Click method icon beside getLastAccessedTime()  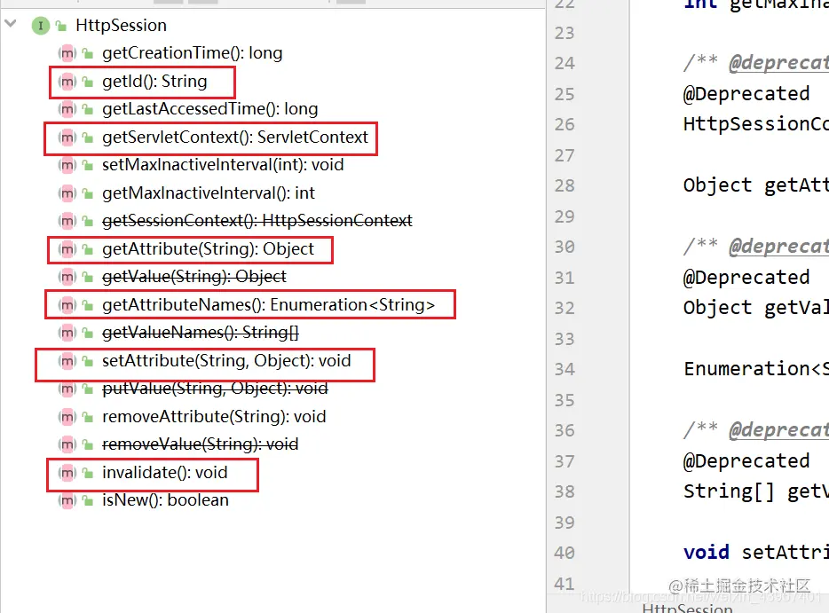[67, 109]
